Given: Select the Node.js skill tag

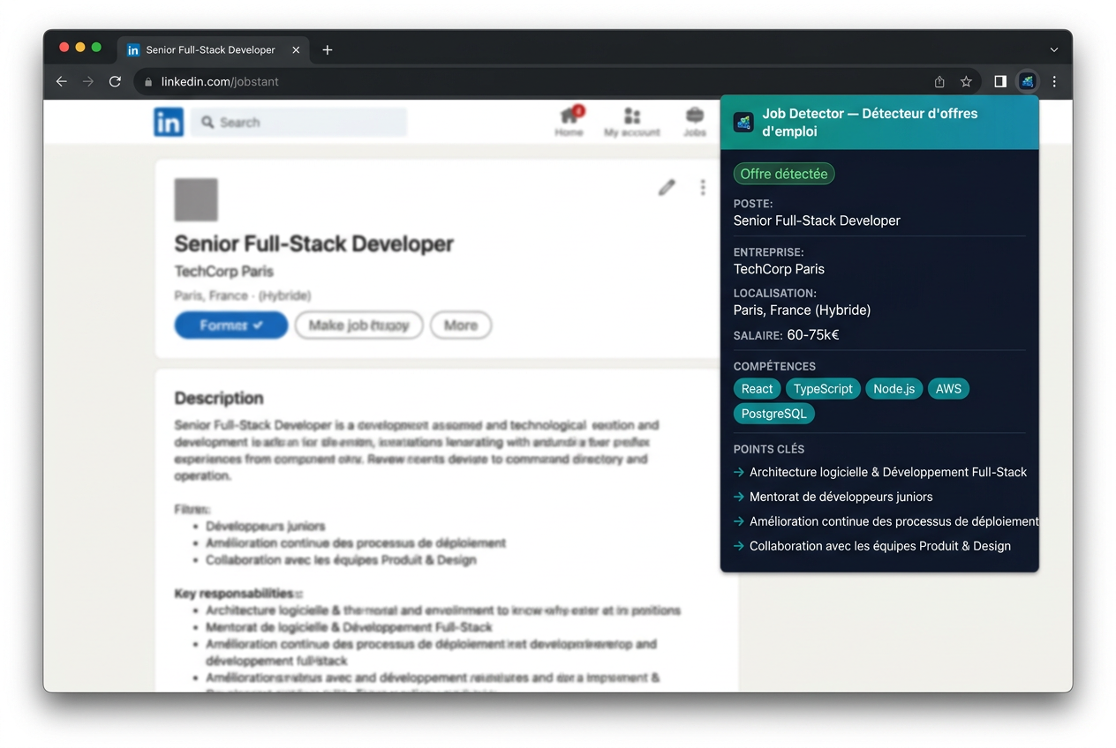Looking at the screenshot, I should [894, 389].
